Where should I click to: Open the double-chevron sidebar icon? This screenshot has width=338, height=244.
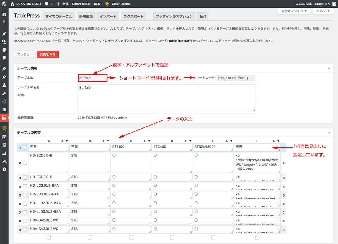(4, 161)
